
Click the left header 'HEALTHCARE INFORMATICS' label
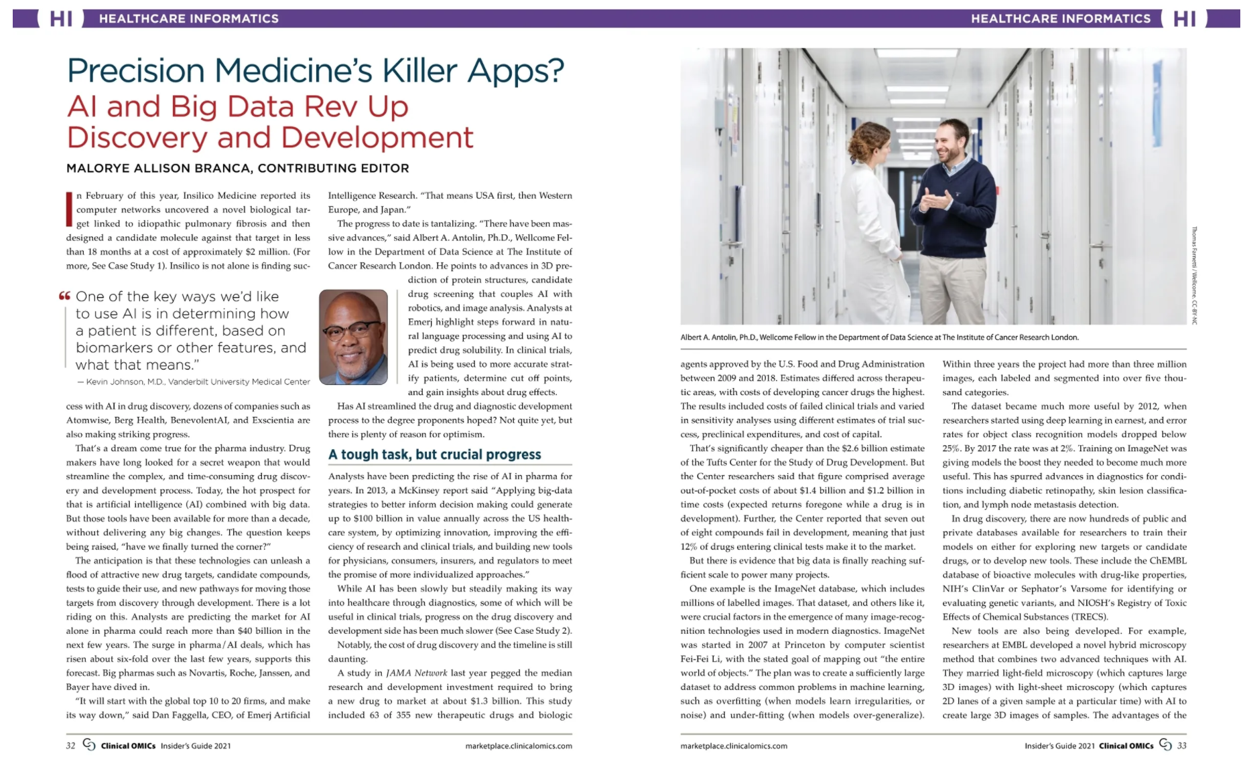tap(189, 19)
